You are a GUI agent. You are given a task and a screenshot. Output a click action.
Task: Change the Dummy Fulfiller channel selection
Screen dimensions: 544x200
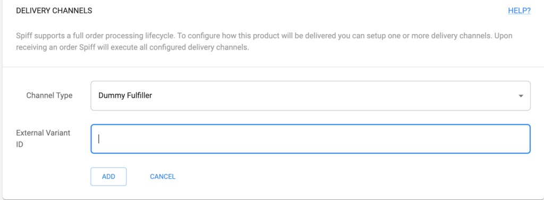tap(310, 95)
